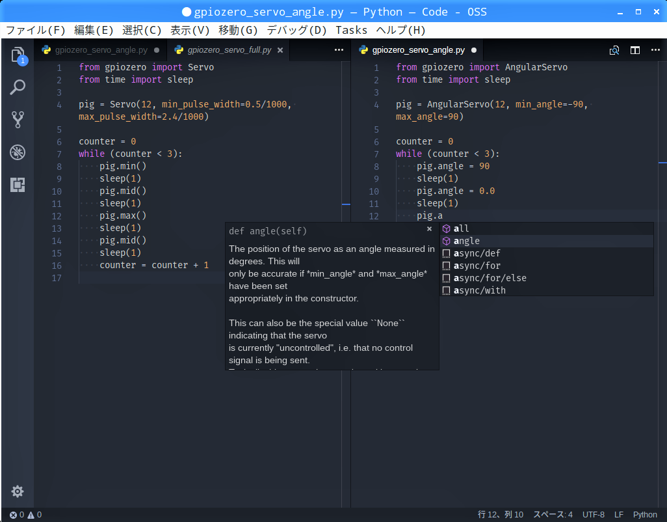The height and width of the screenshot is (522, 667).
Task: Split the right editor
Action: point(635,50)
